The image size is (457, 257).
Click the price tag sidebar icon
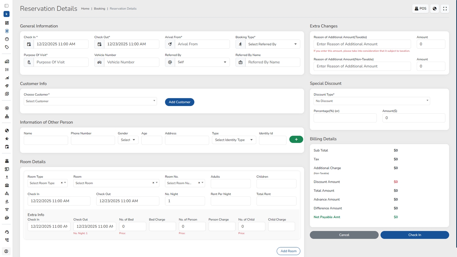pos(7,47)
